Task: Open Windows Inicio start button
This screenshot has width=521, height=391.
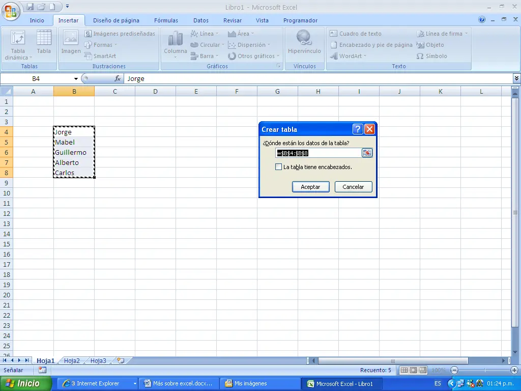Action: pyautogui.click(x=26, y=383)
